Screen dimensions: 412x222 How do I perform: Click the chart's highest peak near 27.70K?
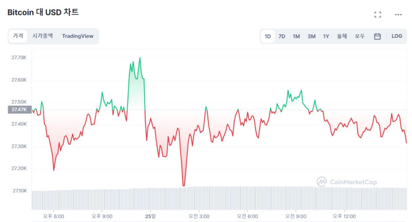point(139,58)
